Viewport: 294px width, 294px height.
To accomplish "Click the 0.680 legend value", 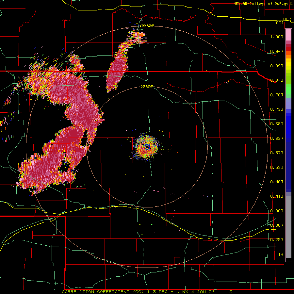I will coord(277,124).
